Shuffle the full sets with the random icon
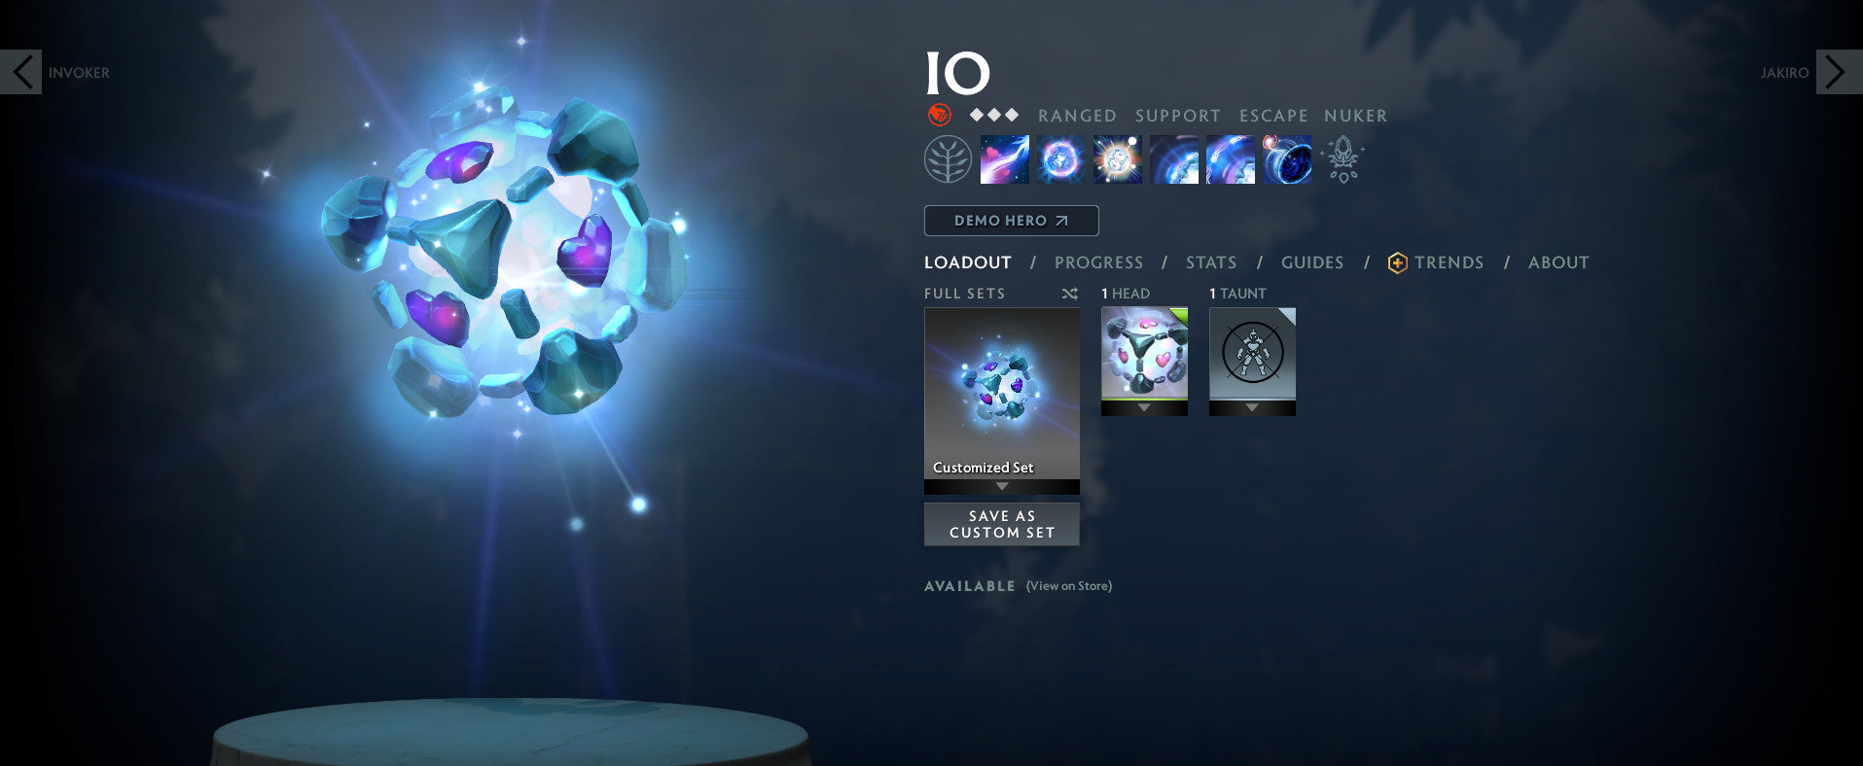 [1069, 294]
